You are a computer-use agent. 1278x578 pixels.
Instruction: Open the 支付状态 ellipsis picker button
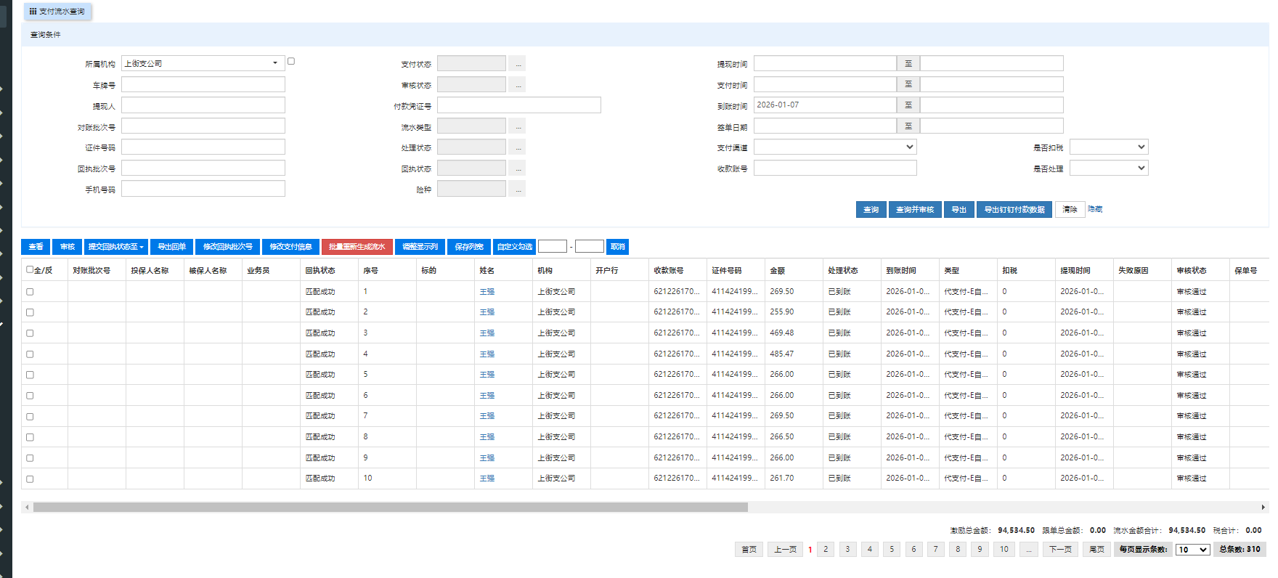pos(517,64)
